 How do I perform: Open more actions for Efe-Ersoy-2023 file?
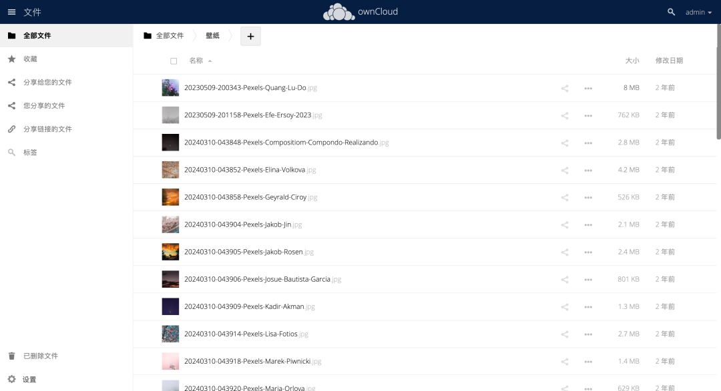click(x=588, y=115)
